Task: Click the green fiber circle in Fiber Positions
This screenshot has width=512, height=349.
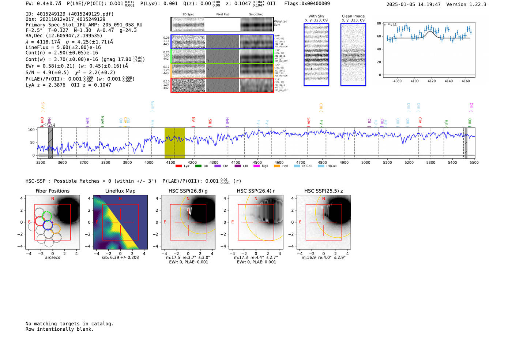Action: 47,216
